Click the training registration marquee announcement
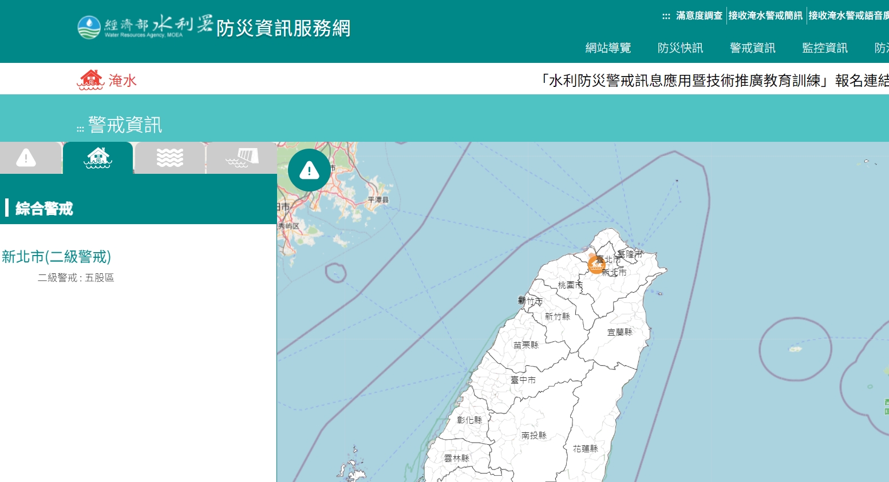Image resolution: width=889 pixels, height=482 pixels. tap(713, 81)
